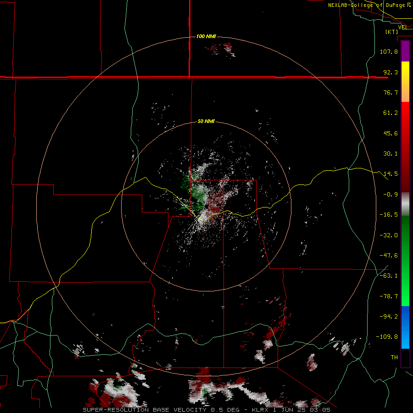
Task: Select the -94.2 scale value
Action: (389, 317)
